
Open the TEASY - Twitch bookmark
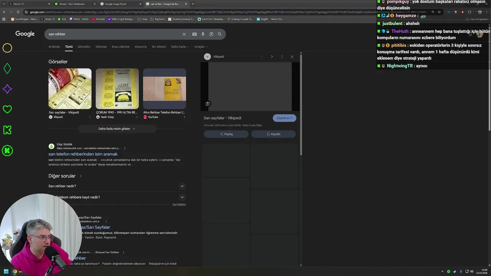79,19
